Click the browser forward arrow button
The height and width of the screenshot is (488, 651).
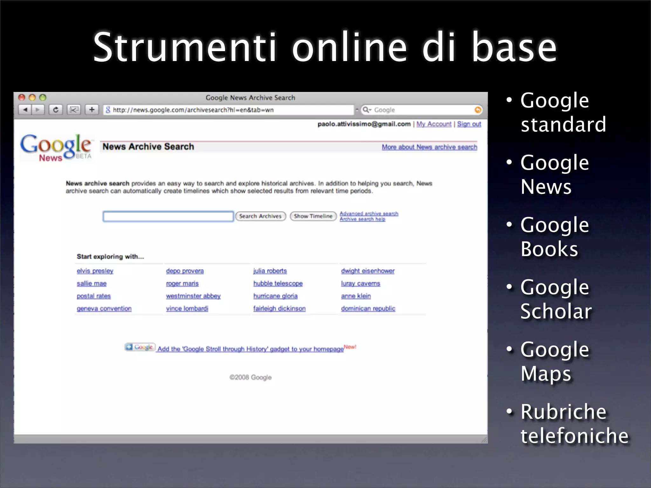pyautogui.click(x=38, y=110)
